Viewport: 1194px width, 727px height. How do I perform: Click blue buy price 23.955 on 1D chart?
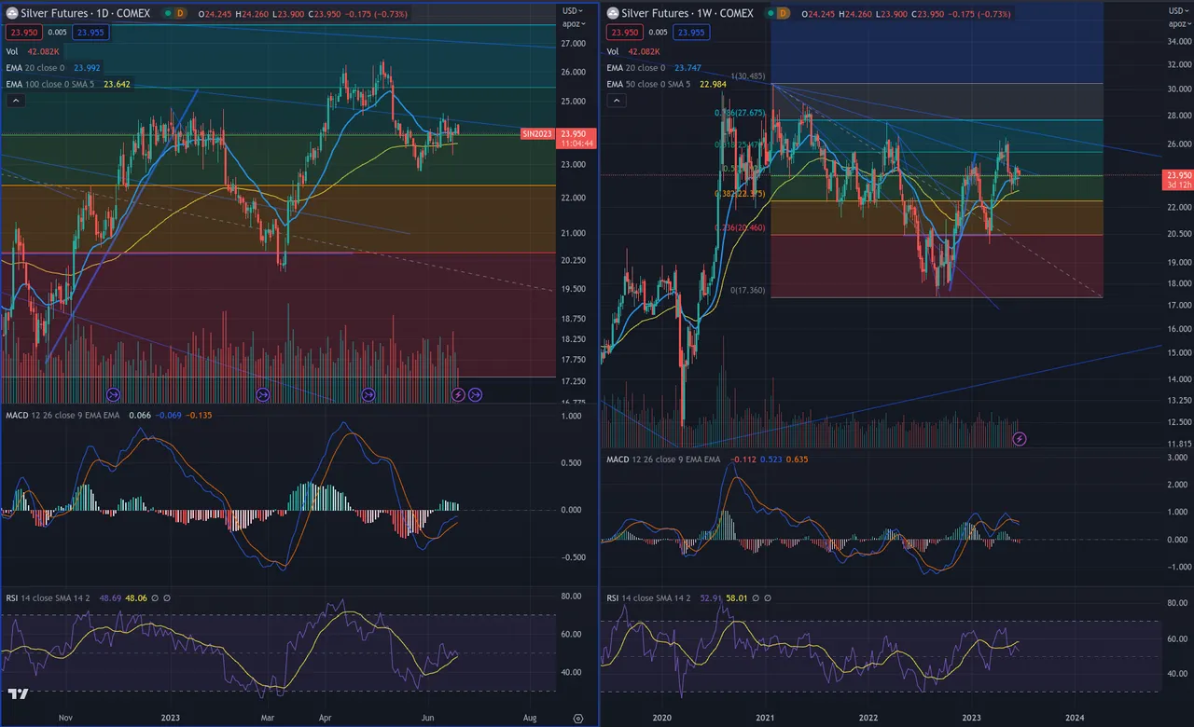pyautogui.click(x=90, y=33)
